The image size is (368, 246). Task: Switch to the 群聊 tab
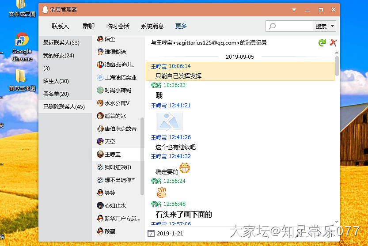point(88,26)
